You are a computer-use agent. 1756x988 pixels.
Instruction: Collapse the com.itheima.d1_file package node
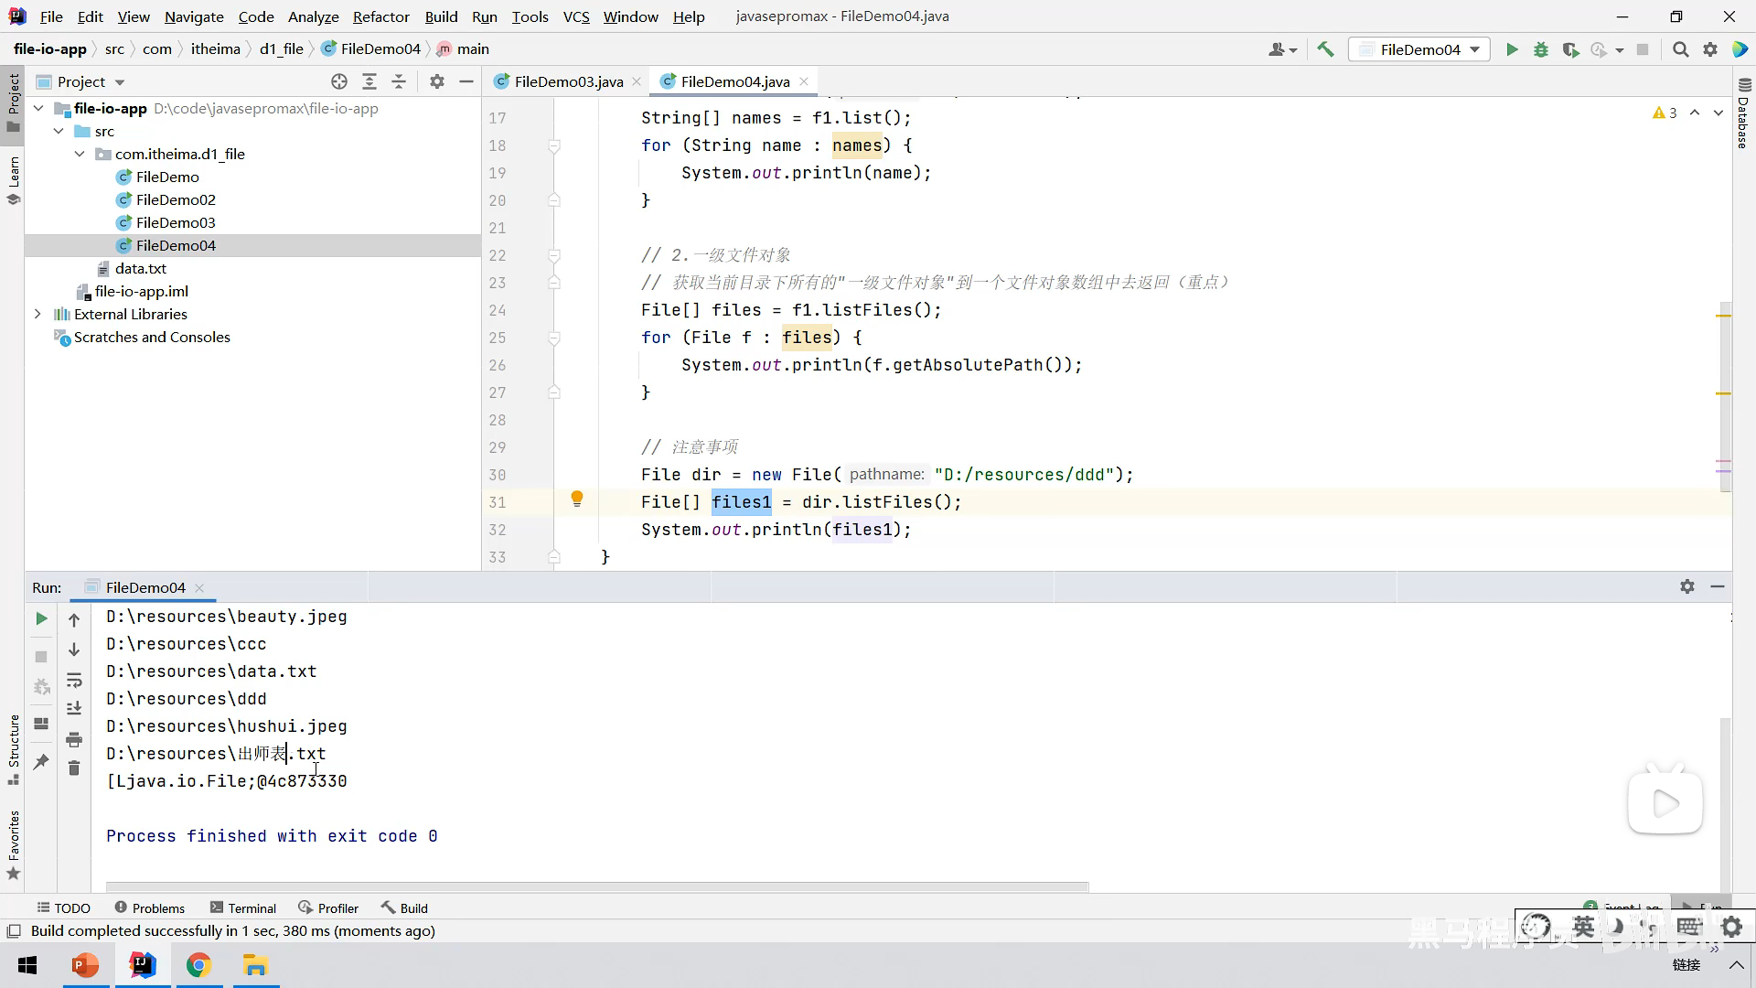[80, 154]
